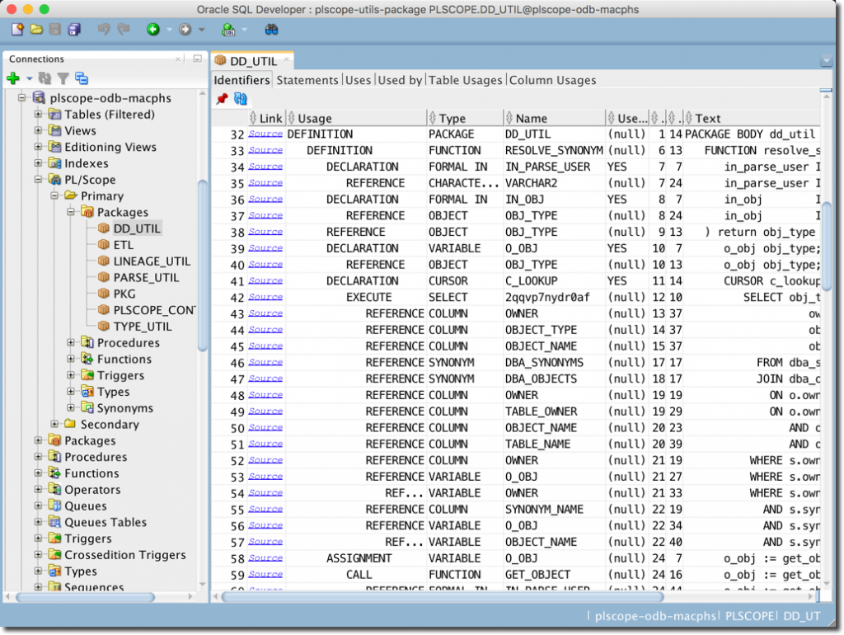
Task: Click the Schema Browser icon in Connections
Action: [82, 78]
